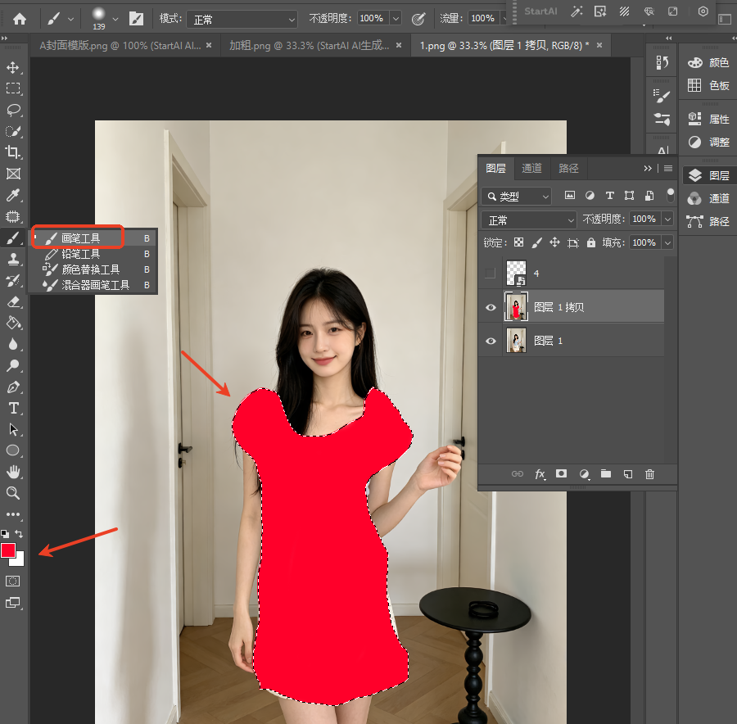Open brush settings panel icon
737x724 pixels.
136,18
